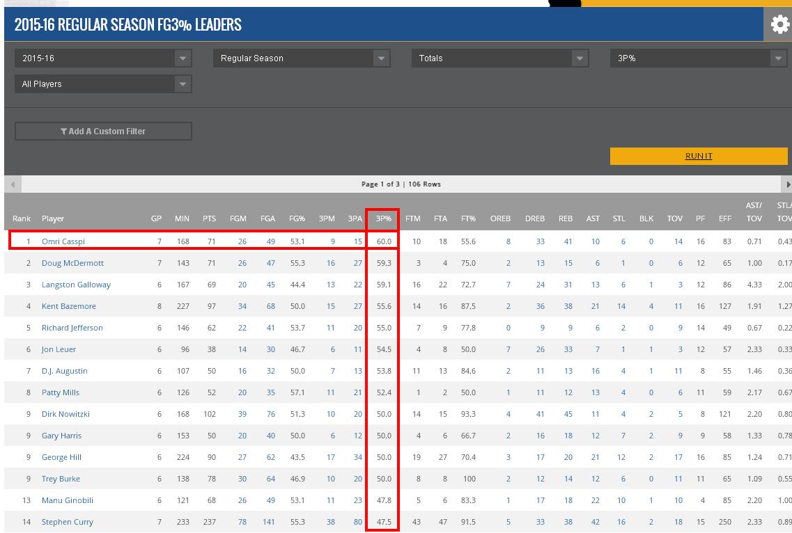Click Kent Bazemore's FGA value 68

point(270,306)
